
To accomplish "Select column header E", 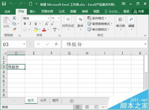I will tap(34, 53).
